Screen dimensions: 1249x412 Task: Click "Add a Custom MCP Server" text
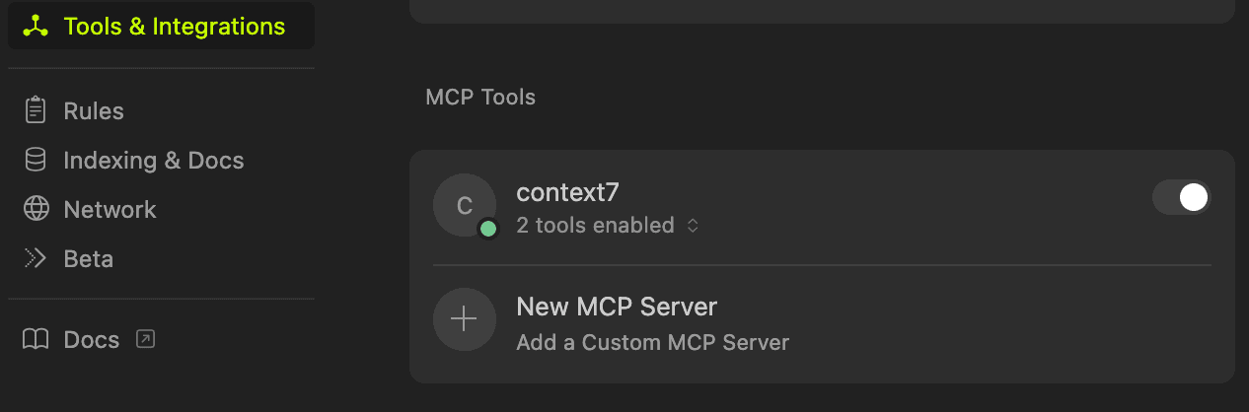point(652,343)
